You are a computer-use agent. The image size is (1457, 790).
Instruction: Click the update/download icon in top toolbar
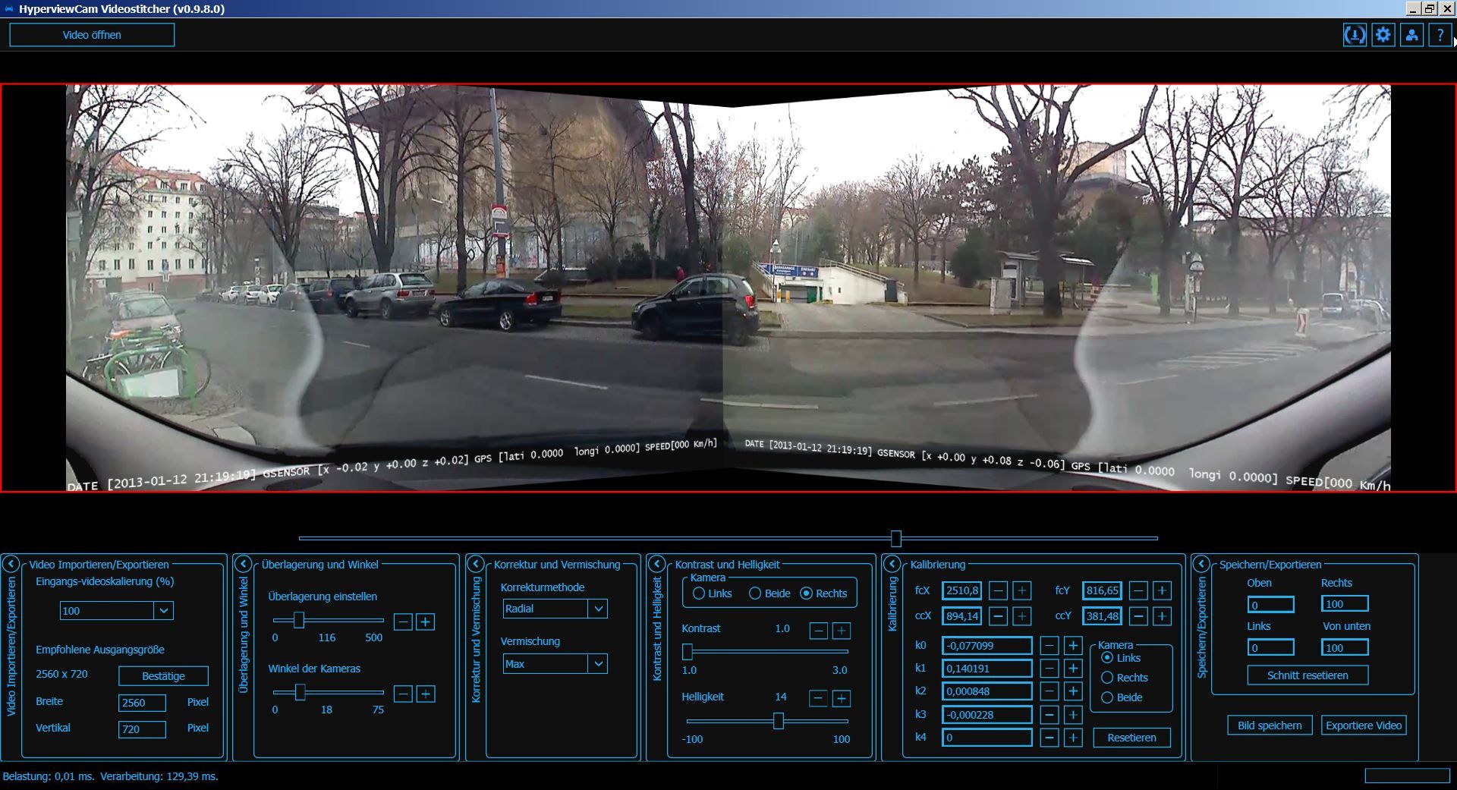[x=1355, y=35]
